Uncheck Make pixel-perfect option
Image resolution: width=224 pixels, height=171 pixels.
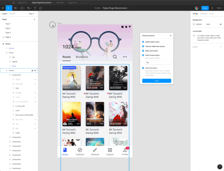143,51
